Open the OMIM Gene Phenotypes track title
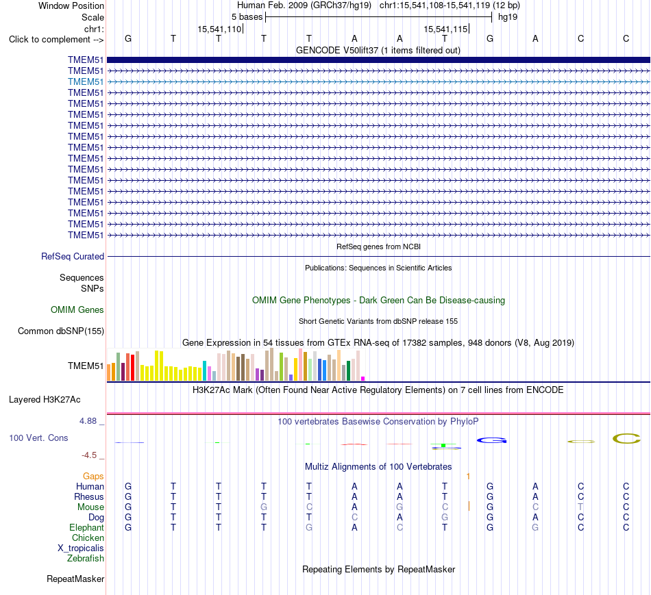Image resolution: width=651 pixels, height=595 pixels. click(378, 301)
